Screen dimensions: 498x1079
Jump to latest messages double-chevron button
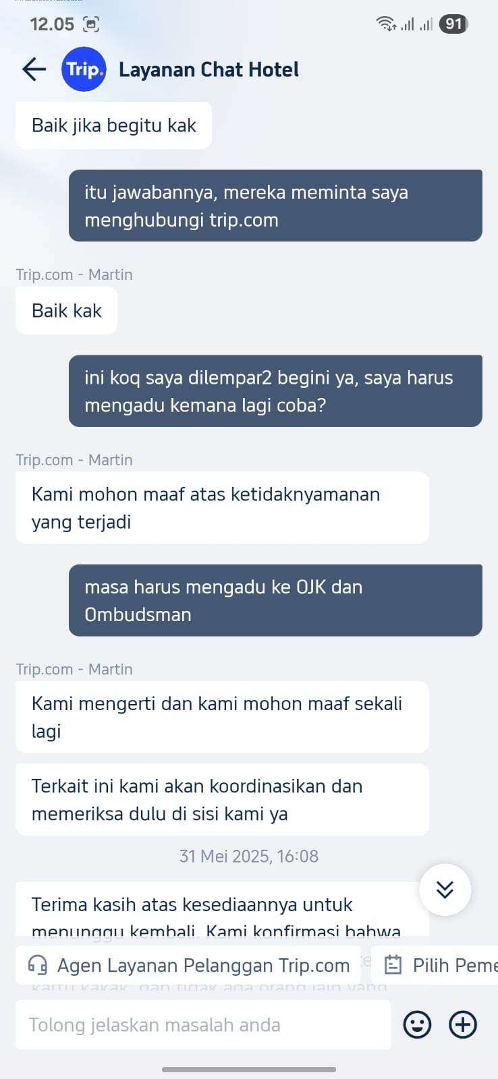pyautogui.click(x=445, y=890)
